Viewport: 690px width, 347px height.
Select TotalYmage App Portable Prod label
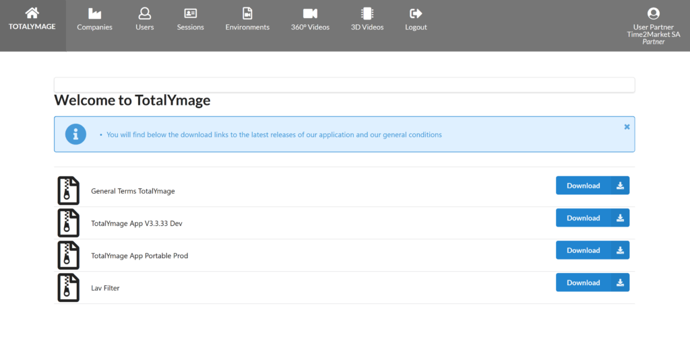(139, 256)
